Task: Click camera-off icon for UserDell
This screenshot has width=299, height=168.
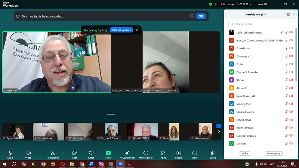Action: click(291, 143)
